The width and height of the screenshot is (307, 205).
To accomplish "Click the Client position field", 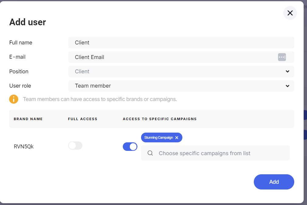I will (181, 71).
